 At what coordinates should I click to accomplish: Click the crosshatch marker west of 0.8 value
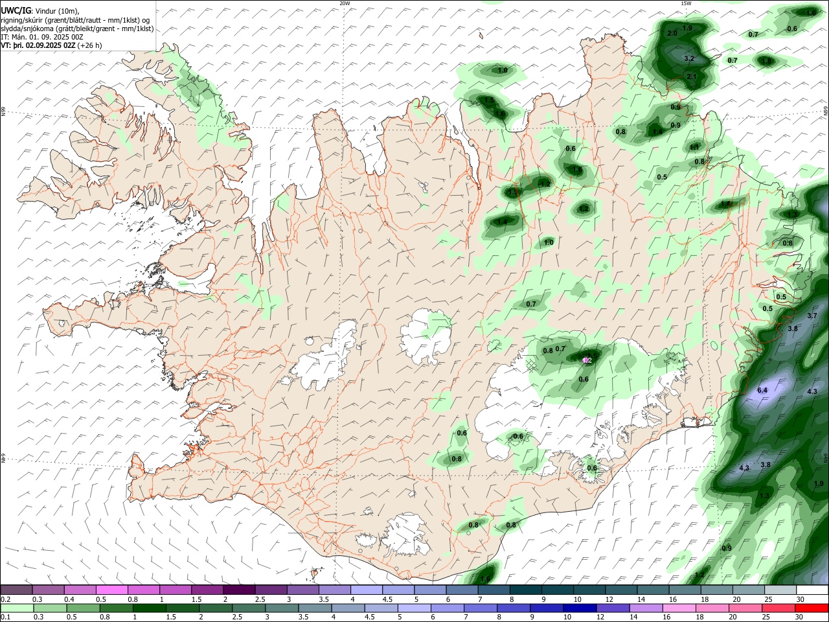(532, 364)
